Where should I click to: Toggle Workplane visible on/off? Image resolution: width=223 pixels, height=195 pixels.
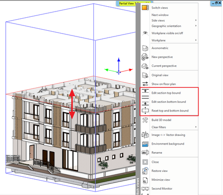point(167,33)
